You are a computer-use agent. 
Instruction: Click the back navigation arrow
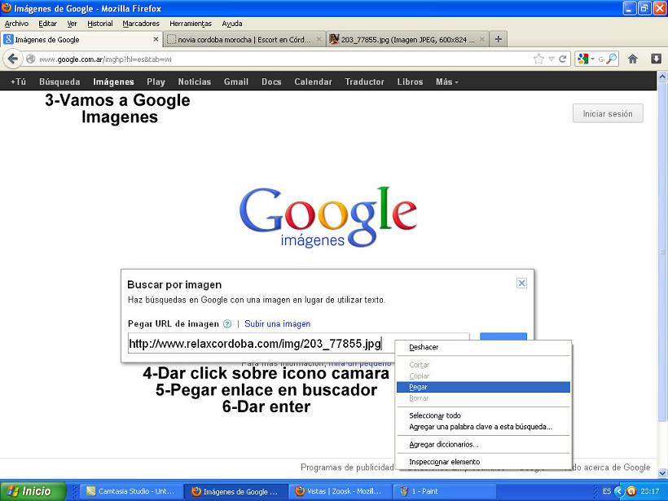tap(14, 59)
